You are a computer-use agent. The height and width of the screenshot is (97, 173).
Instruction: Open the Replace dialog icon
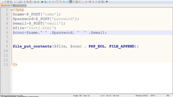(x=45, y=2)
